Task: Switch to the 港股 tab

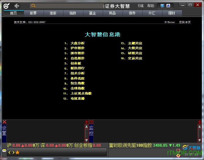Action: tap(53, 13)
